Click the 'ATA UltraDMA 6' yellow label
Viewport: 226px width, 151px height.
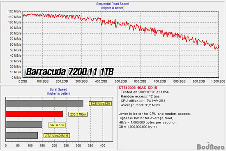57,136
